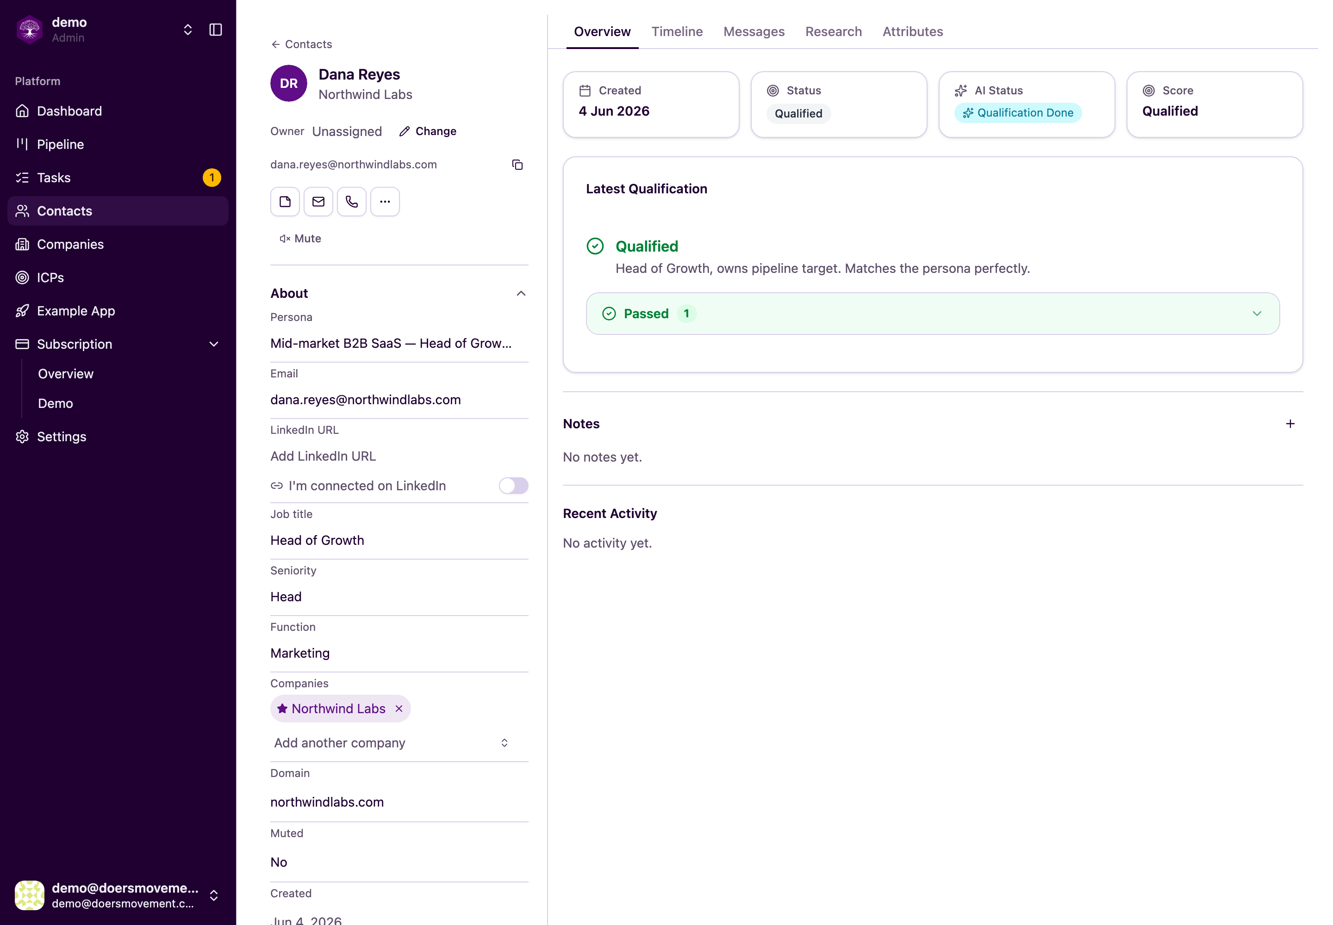Screen dimensions: 1333x925
Task: Launch Example App from sidebar
Action: pos(118,311)
